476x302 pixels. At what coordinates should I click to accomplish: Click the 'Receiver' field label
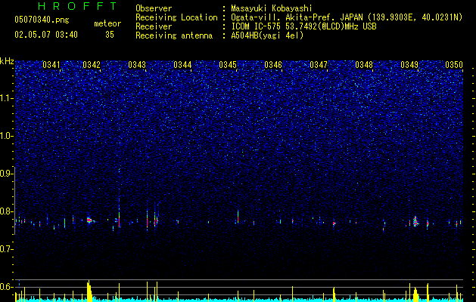154,26
